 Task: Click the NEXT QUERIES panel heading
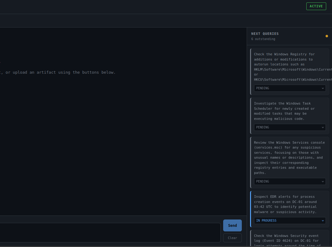click(x=265, y=34)
